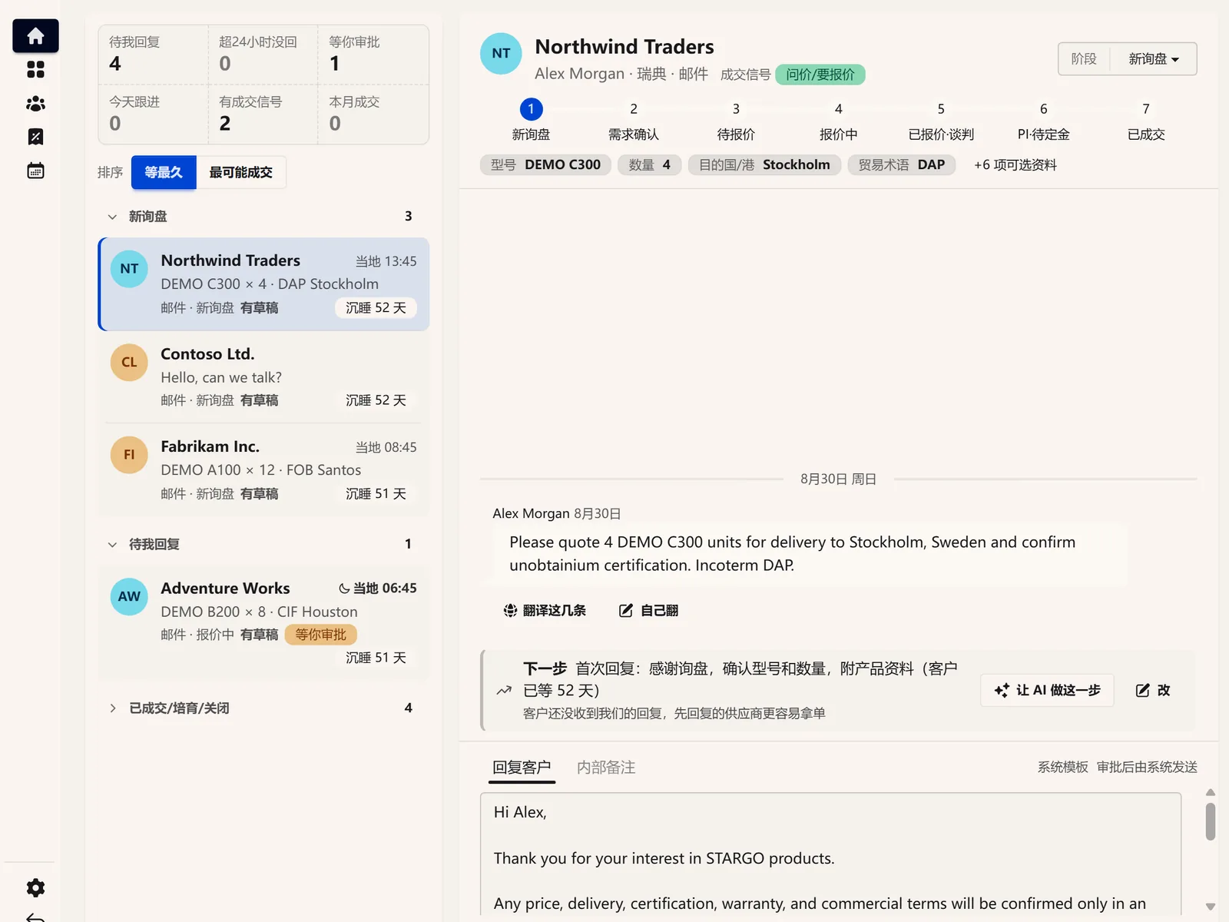This screenshot has width=1229, height=922.
Task: Select stage step 2 需求确认
Action: coord(634,121)
